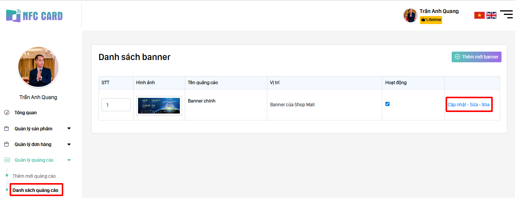Click the Xóa link to delete banner
This screenshot has width=515, height=198.
(485, 105)
